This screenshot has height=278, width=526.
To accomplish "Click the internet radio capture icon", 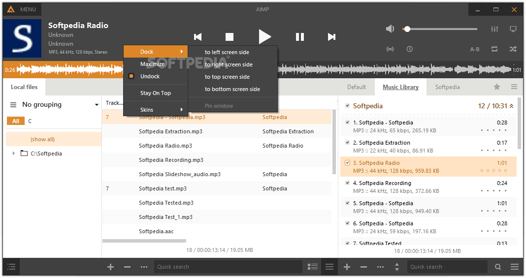I will click(390, 49).
